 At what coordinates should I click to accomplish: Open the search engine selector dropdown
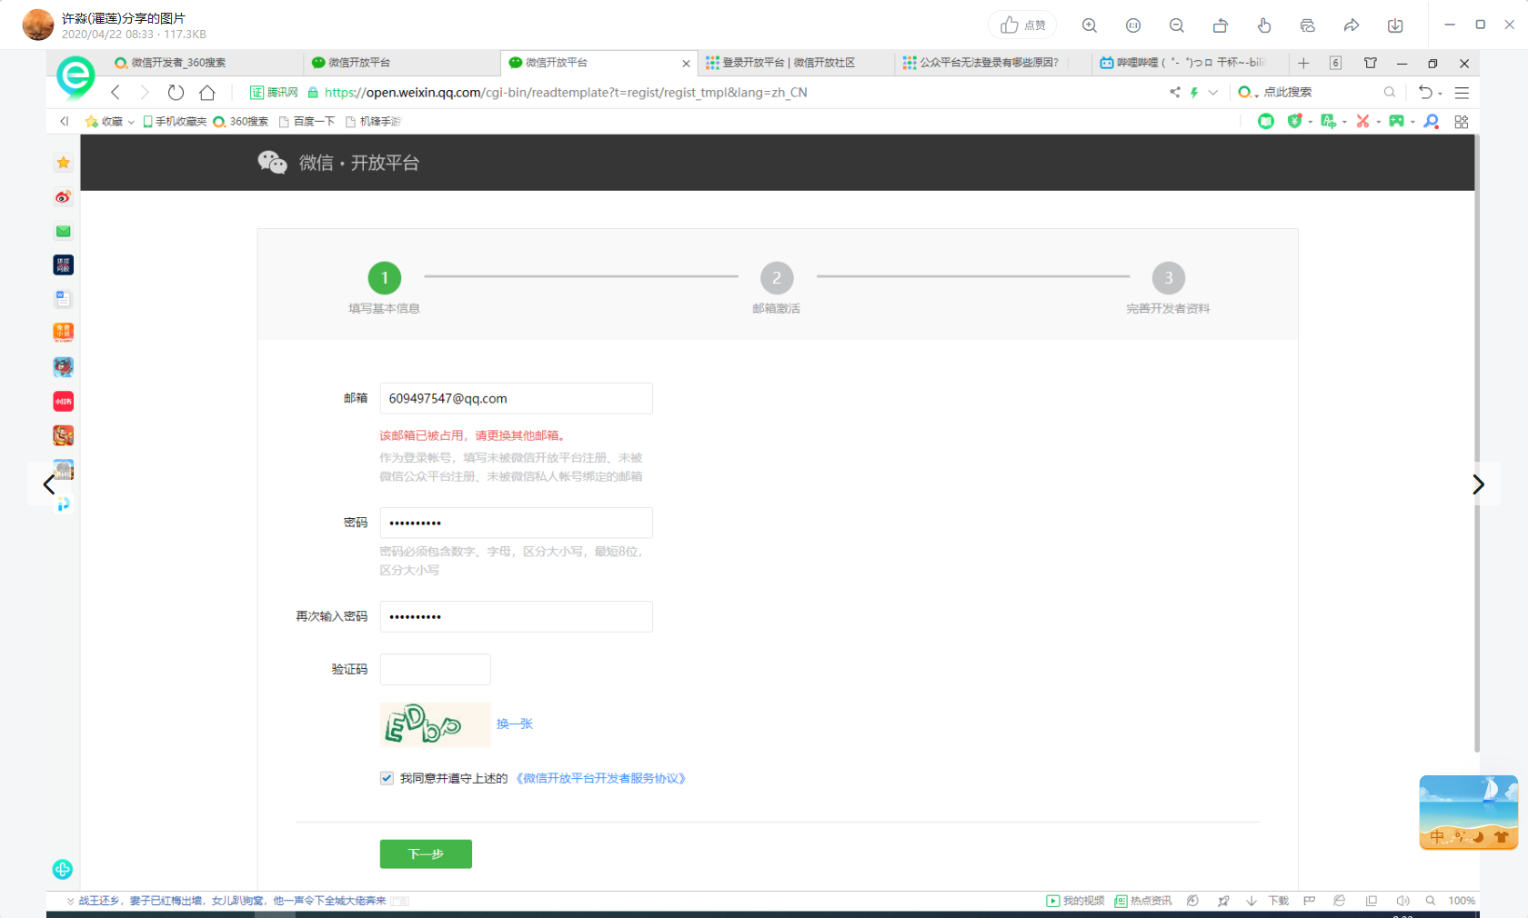[x=1248, y=93]
